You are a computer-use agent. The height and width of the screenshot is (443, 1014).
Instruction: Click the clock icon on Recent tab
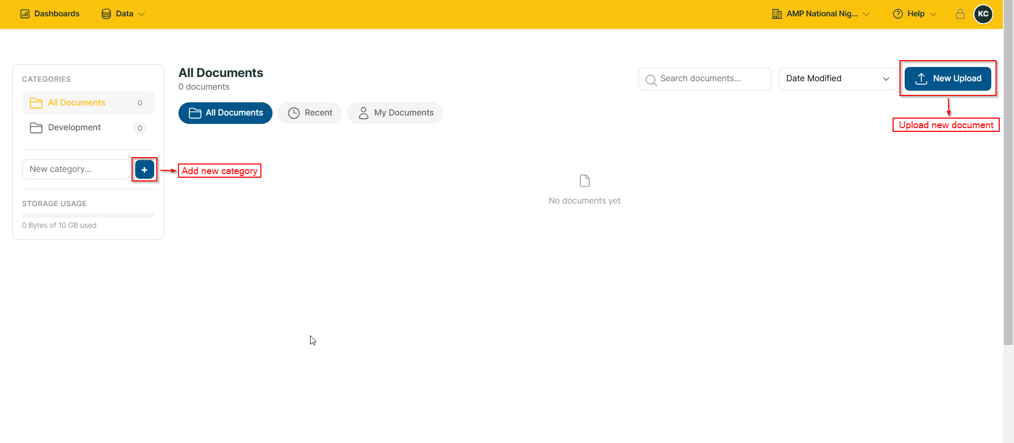[x=294, y=113]
